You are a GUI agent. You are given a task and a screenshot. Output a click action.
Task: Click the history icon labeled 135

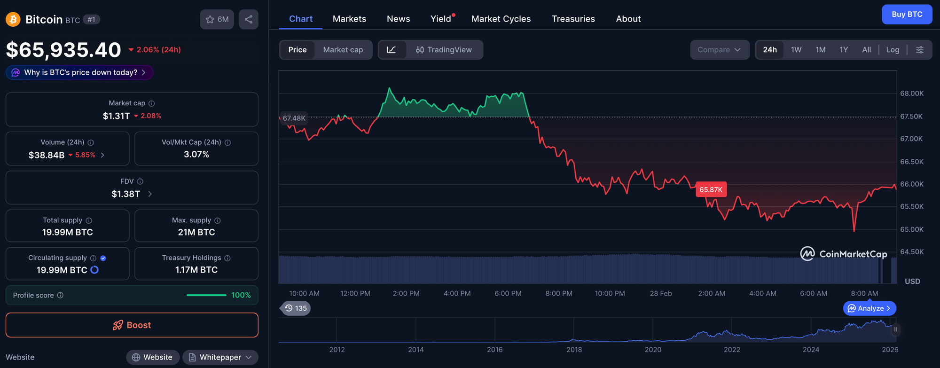tap(296, 308)
